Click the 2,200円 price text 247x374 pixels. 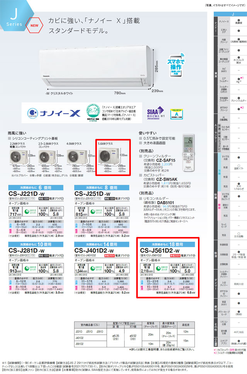[167, 164]
